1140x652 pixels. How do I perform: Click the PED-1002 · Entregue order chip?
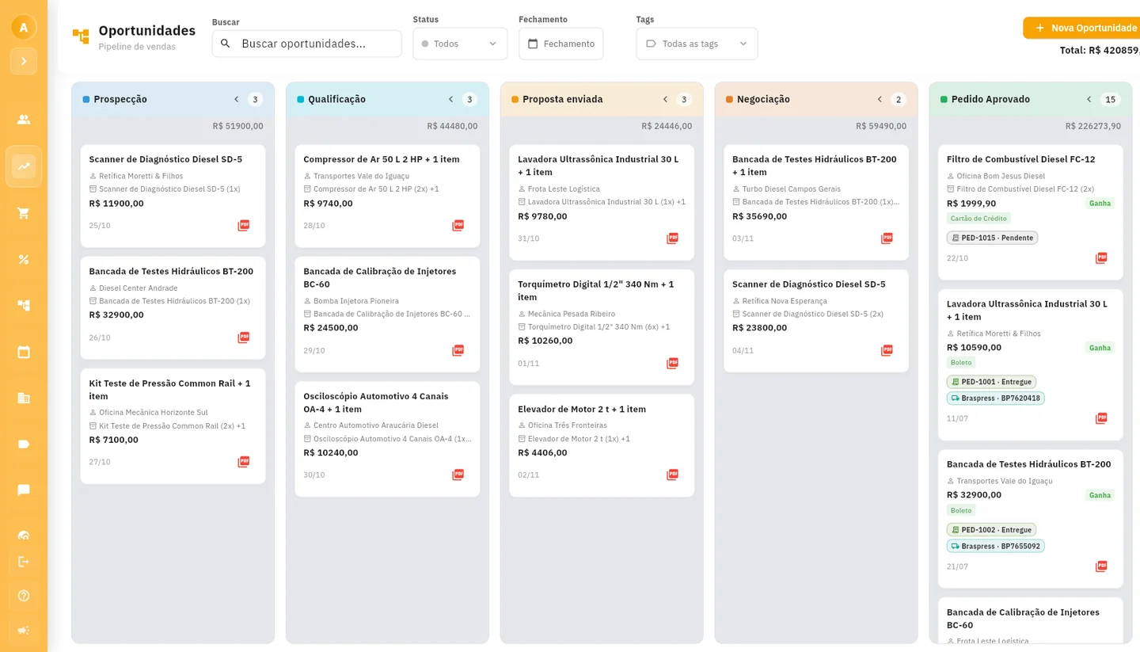click(x=991, y=529)
